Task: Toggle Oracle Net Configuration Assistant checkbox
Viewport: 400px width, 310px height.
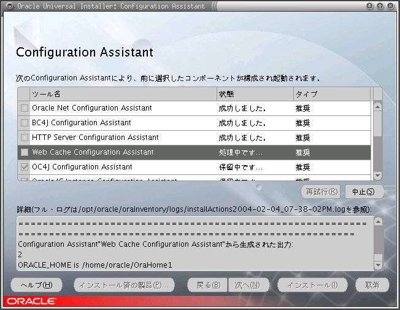Action: click(x=25, y=108)
